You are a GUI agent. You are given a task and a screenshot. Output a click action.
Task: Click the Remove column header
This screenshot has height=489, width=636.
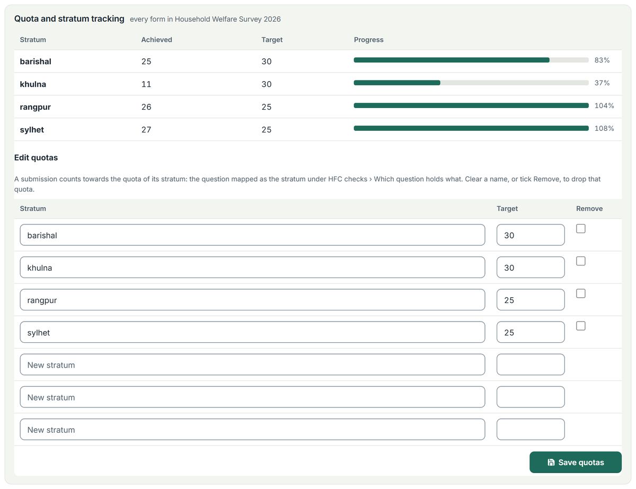coord(589,209)
